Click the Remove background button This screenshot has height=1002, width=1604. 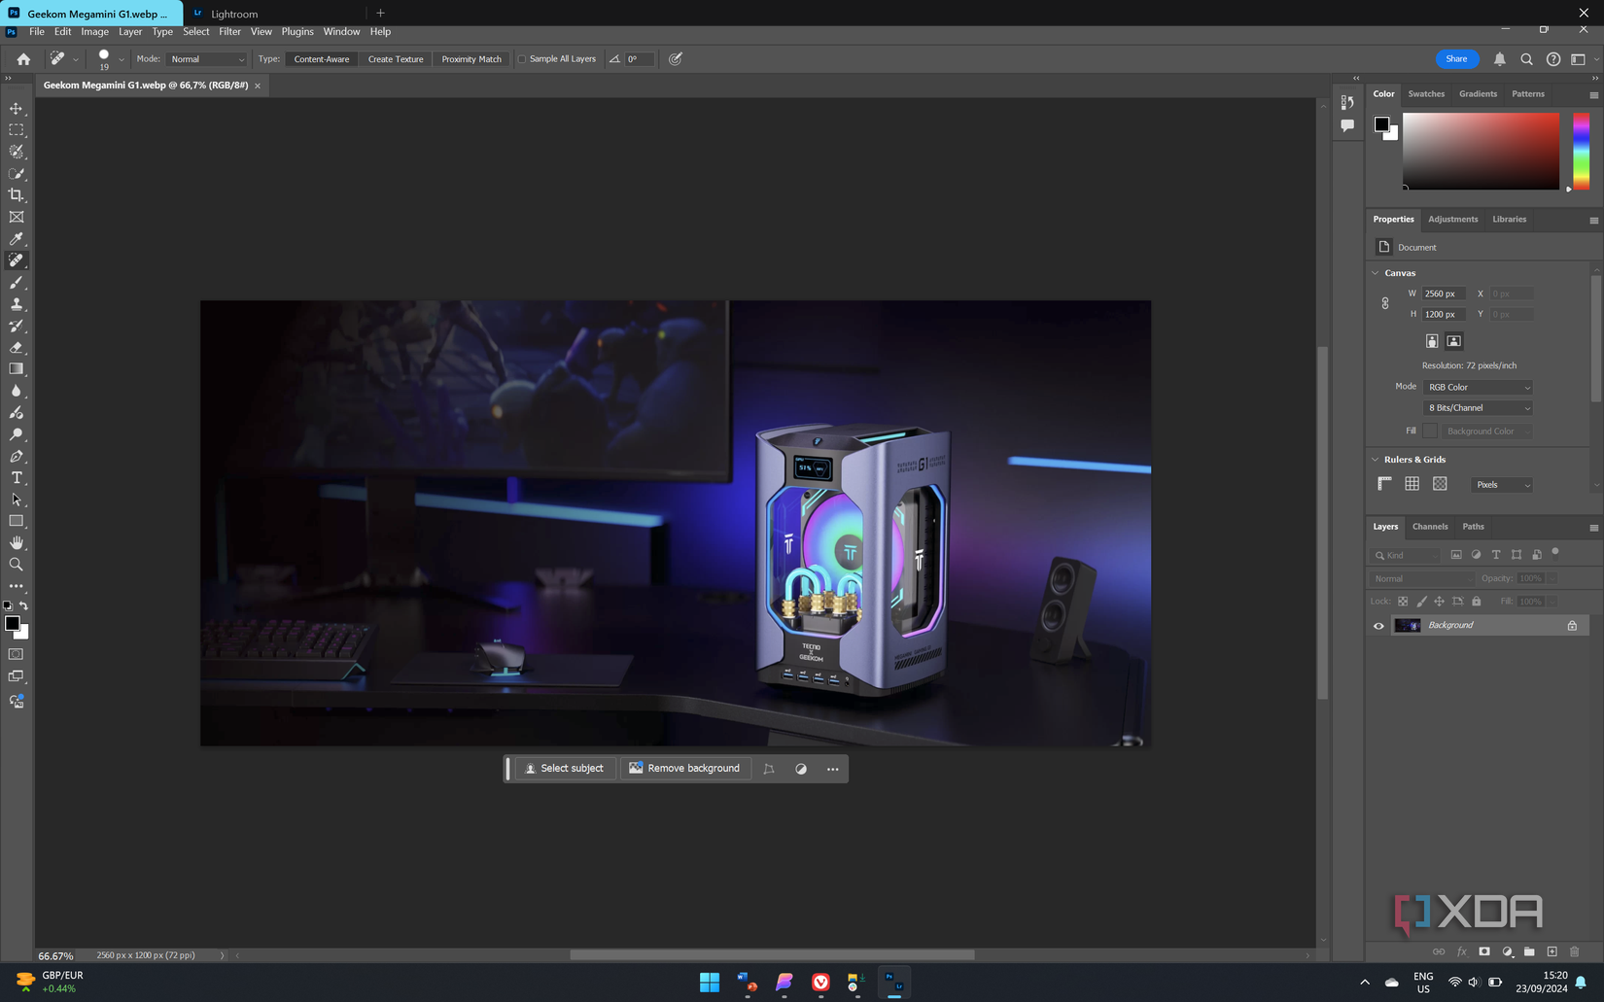pyautogui.click(x=684, y=769)
